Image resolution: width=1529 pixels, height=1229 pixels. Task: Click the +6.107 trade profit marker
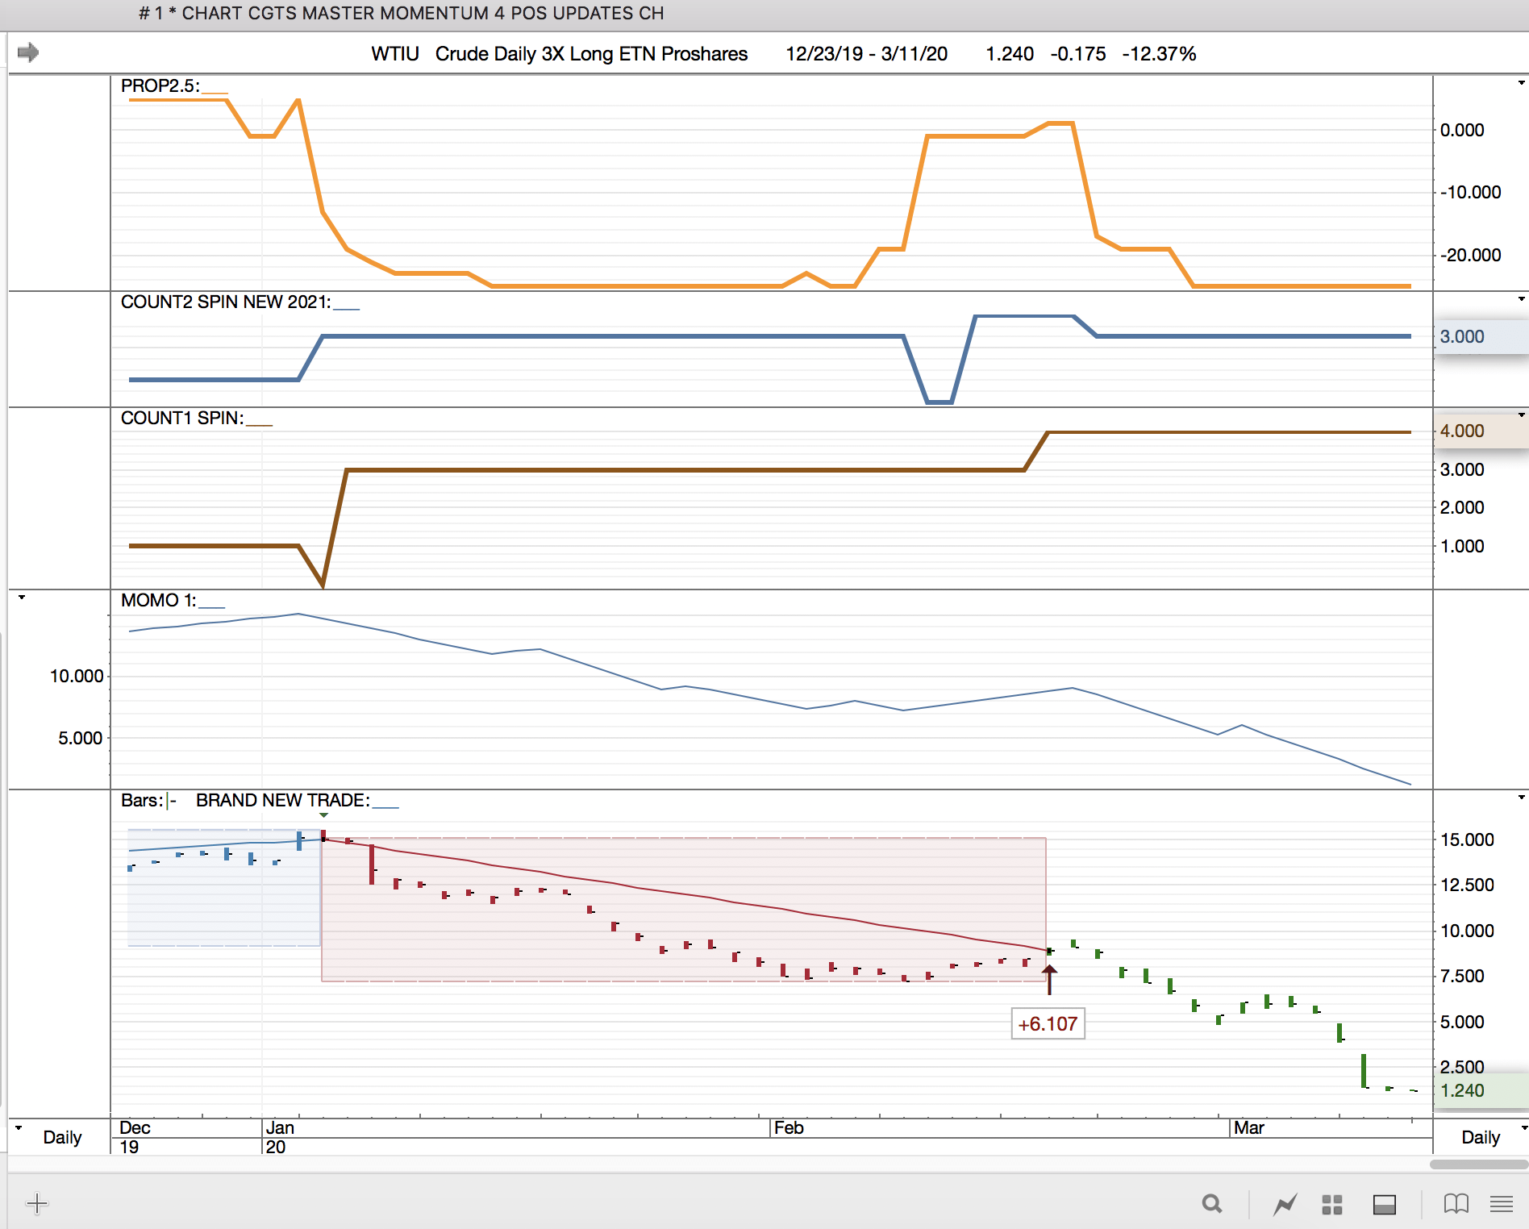point(1048,1023)
